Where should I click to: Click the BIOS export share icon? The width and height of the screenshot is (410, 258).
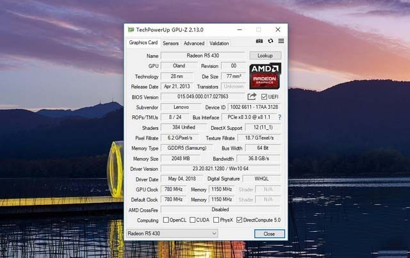coord(252,97)
